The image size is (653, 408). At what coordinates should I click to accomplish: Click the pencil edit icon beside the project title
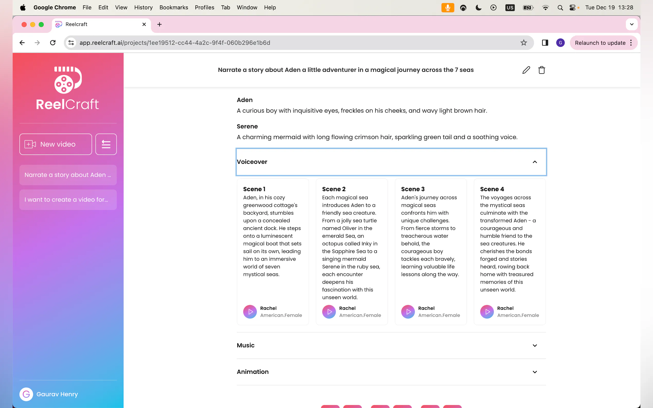tap(526, 70)
